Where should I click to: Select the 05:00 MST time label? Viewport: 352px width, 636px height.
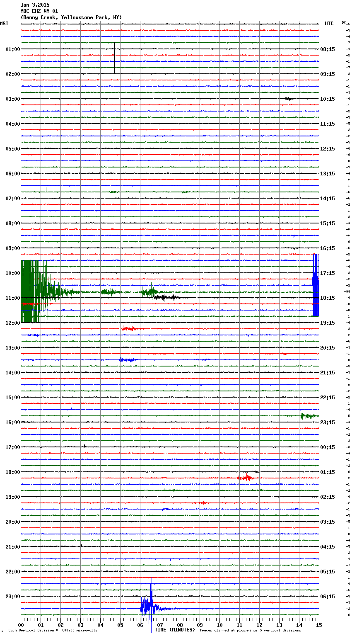pyautogui.click(x=12, y=149)
